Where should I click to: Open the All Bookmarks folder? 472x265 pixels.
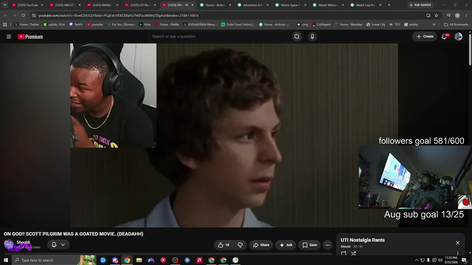pyautogui.click(x=456, y=25)
